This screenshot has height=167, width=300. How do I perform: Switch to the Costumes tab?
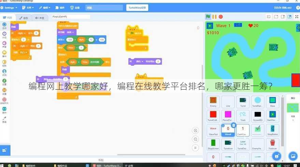24,18
